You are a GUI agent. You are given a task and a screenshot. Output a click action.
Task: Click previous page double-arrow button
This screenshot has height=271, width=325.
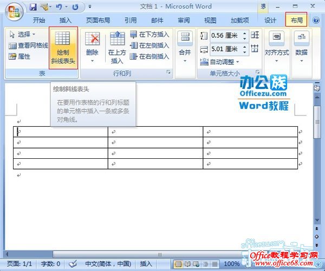(317, 229)
